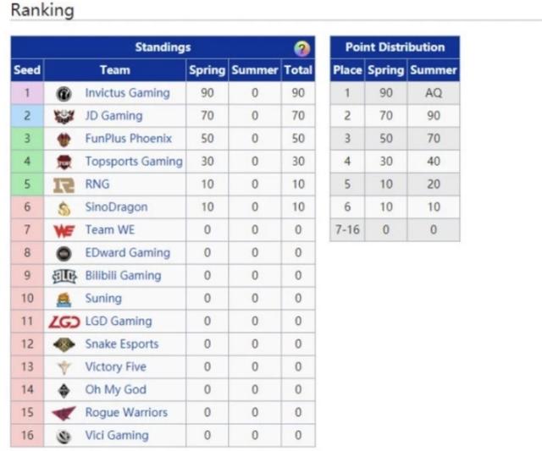Click the question mark help icon
542x451 pixels.
[301, 48]
